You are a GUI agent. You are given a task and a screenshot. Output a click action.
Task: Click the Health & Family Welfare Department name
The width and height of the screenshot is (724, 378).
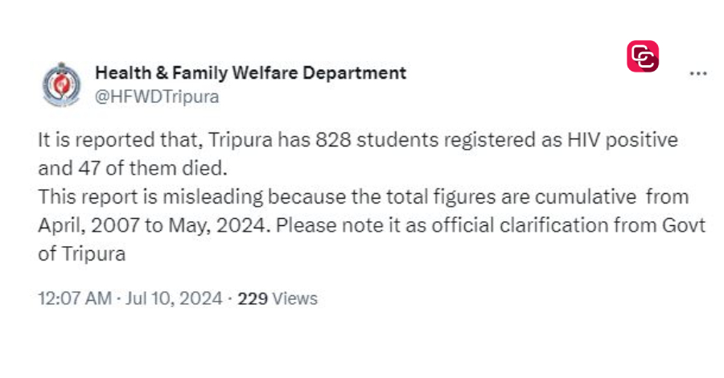[250, 73]
